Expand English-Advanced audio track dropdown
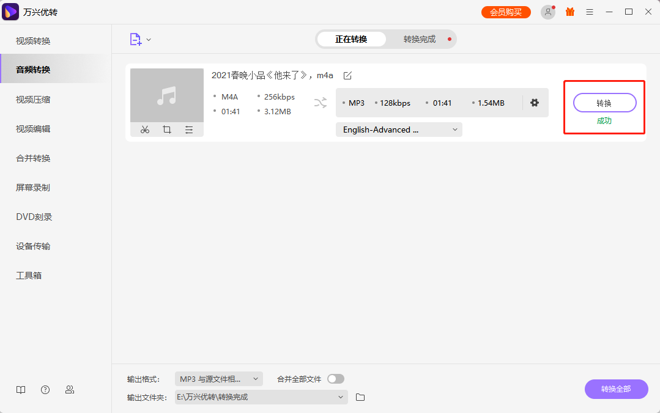 (399, 130)
